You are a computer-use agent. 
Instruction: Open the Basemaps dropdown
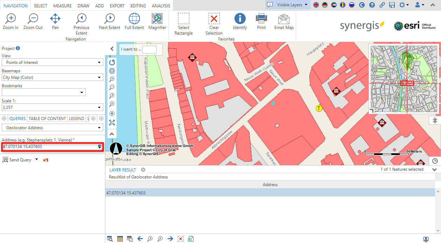pyautogui.click(x=52, y=77)
